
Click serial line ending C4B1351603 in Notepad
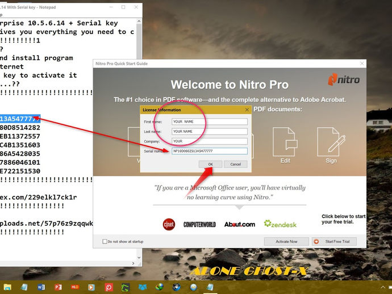coord(20,145)
